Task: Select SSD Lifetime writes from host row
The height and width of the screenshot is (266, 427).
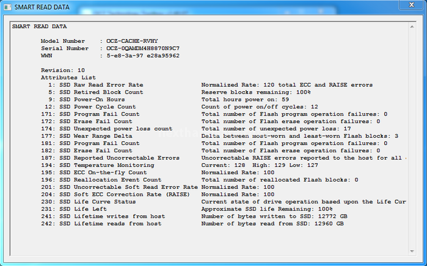Action: (x=194, y=216)
